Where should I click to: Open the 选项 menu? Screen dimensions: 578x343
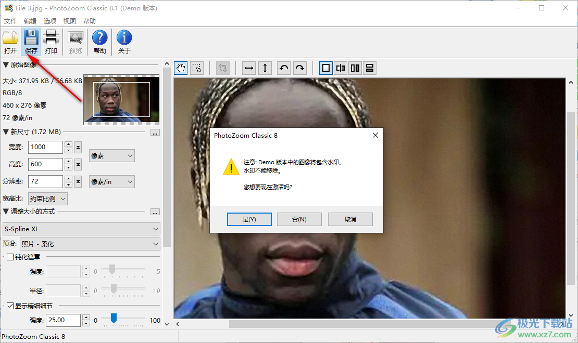tap(50, 21)
